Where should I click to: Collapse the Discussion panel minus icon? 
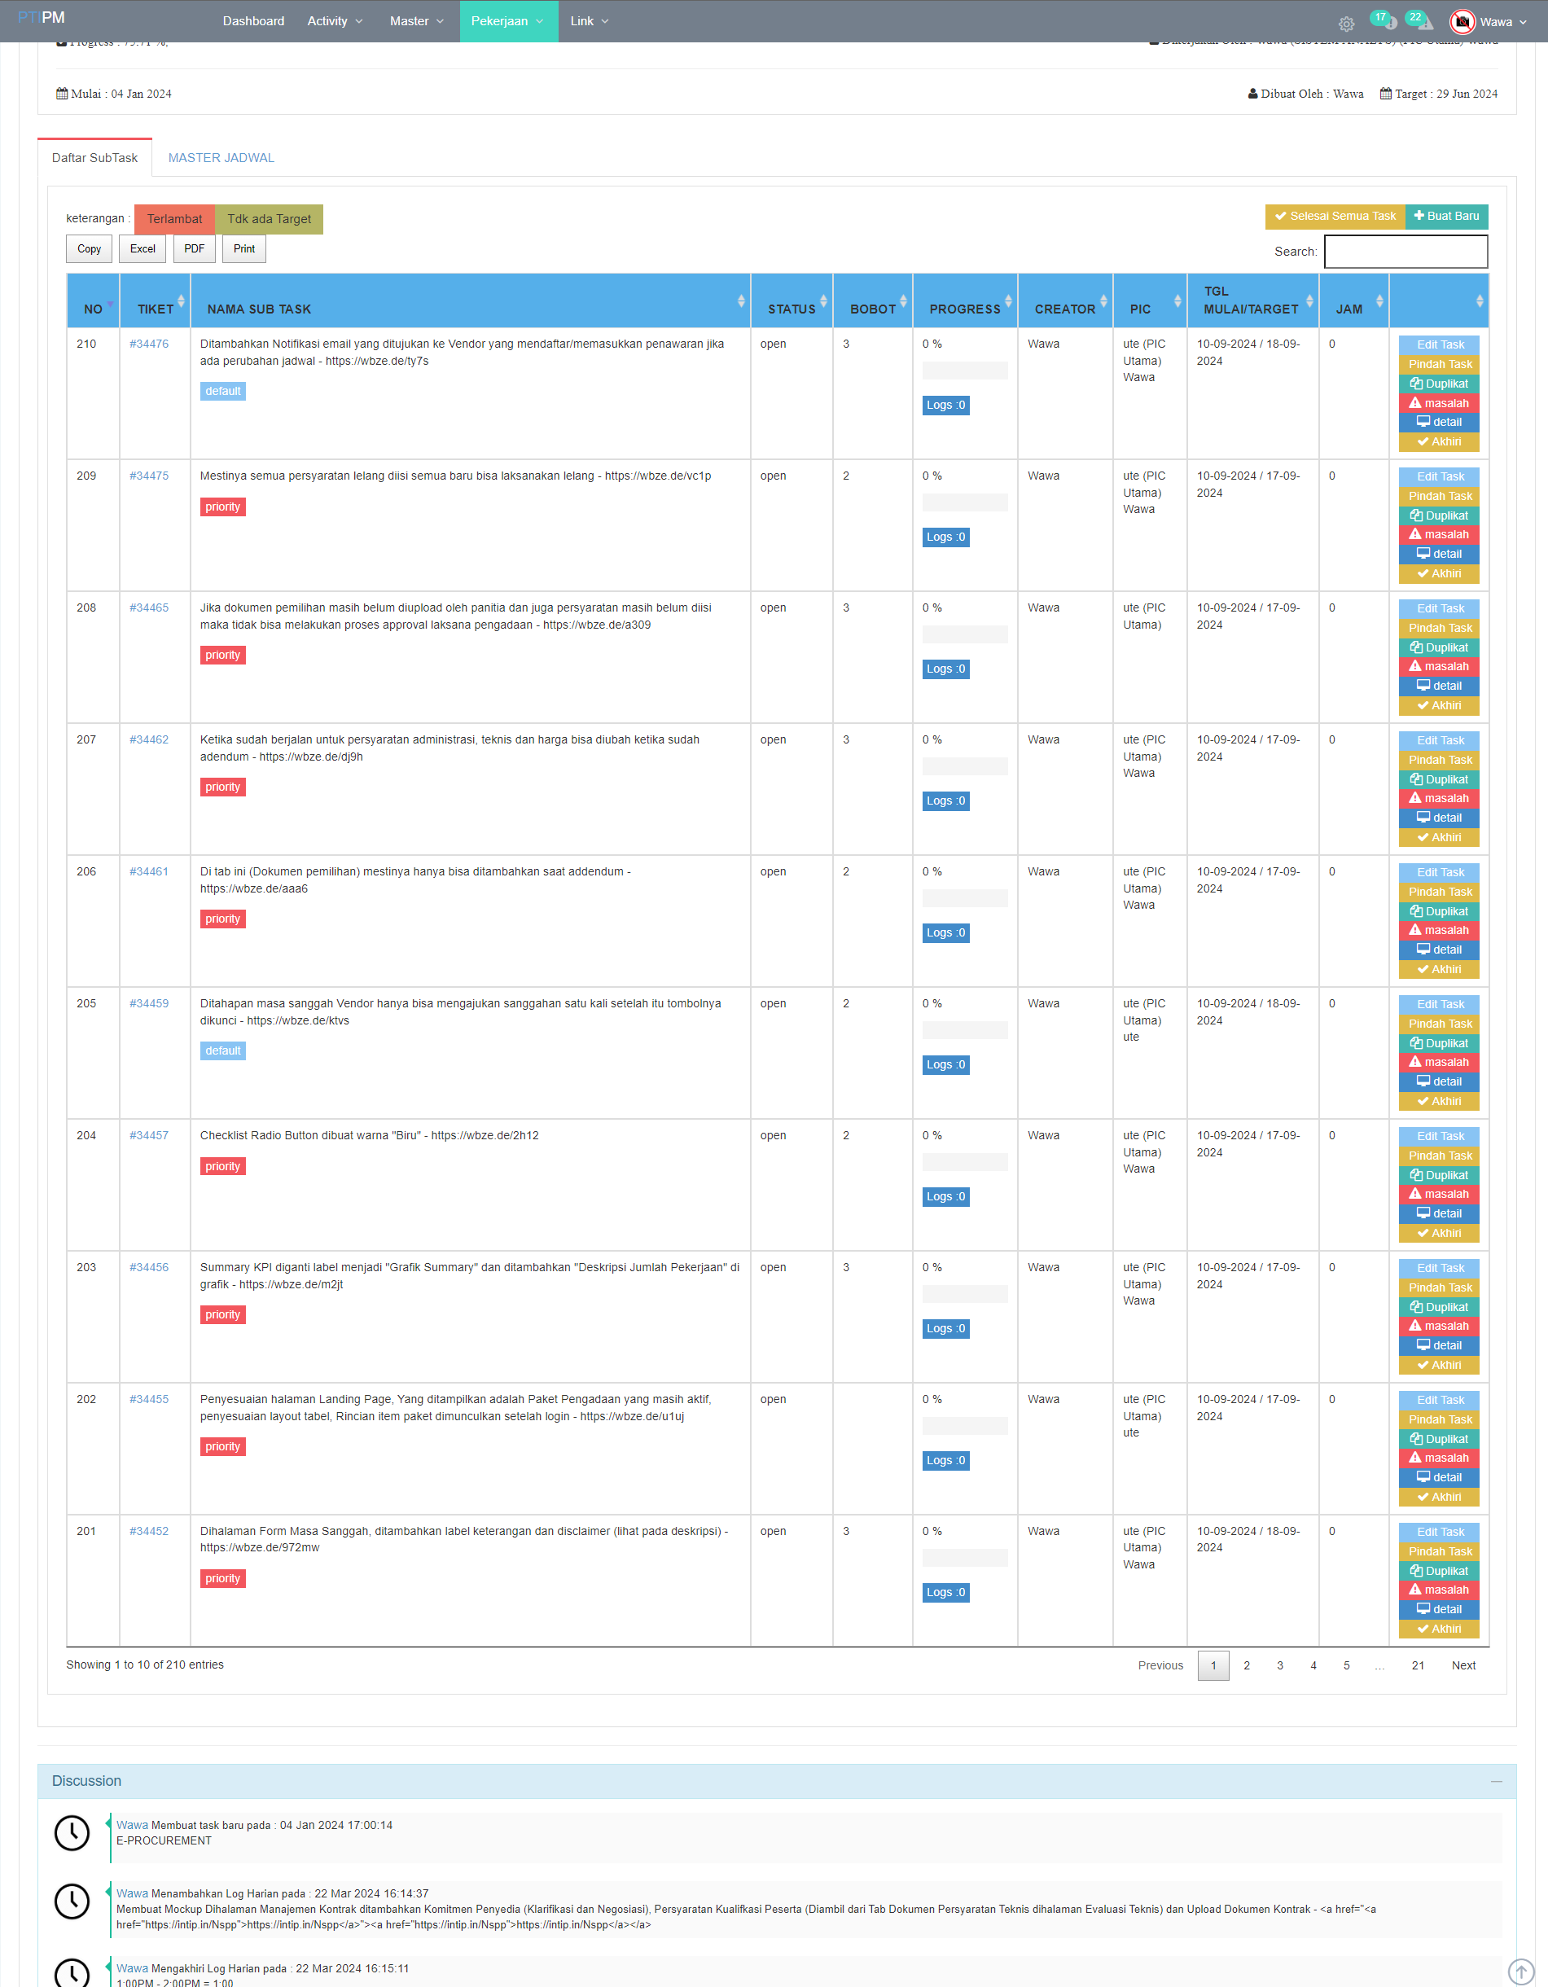pyautogui.click(x=1496, y=1780)
